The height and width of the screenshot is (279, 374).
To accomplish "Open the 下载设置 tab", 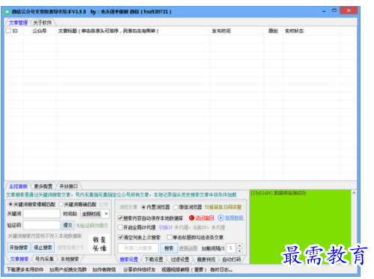I will [x=154, y=259].
